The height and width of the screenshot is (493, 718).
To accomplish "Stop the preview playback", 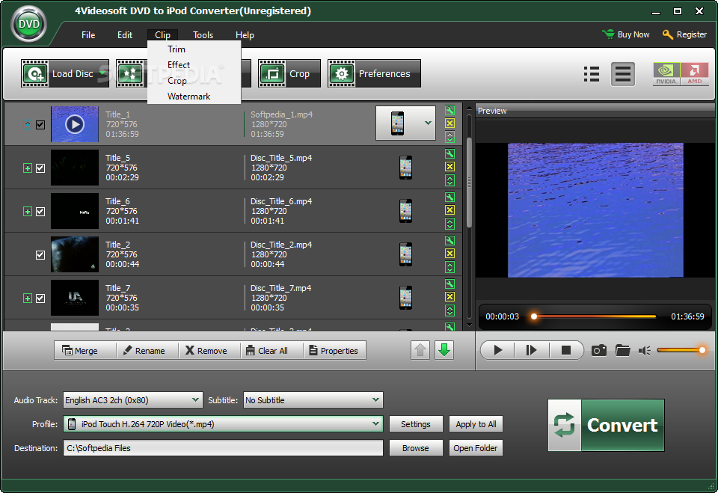I will point(566,351).
